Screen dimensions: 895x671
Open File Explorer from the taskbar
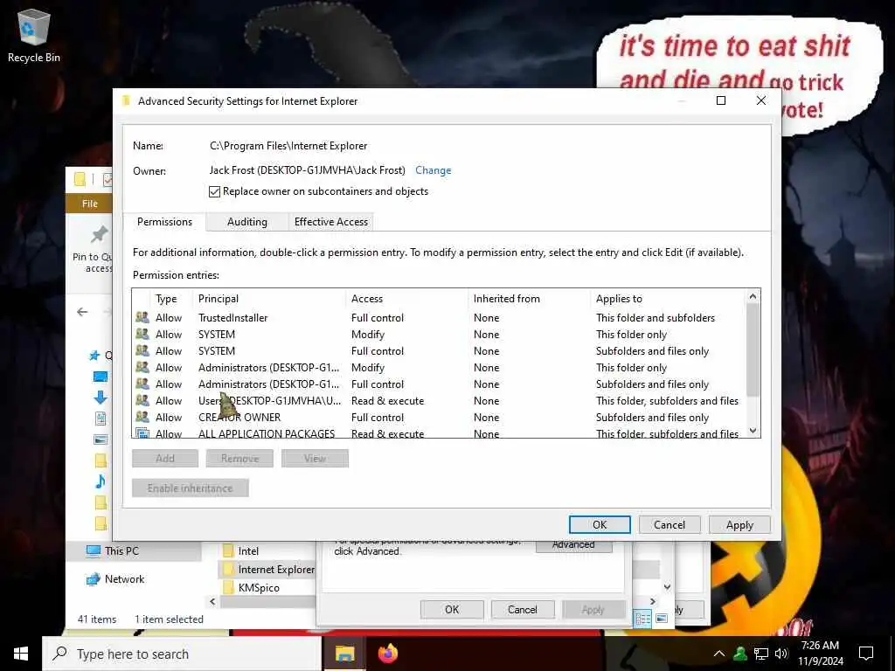pos(344,654)
